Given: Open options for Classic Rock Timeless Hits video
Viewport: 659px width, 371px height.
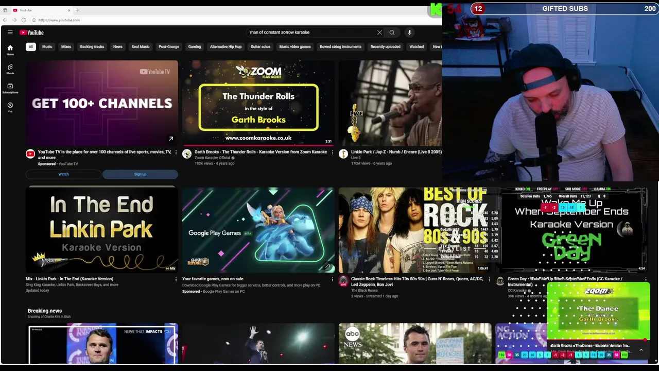Looking at the screenshot, I should tap(489, 279).
